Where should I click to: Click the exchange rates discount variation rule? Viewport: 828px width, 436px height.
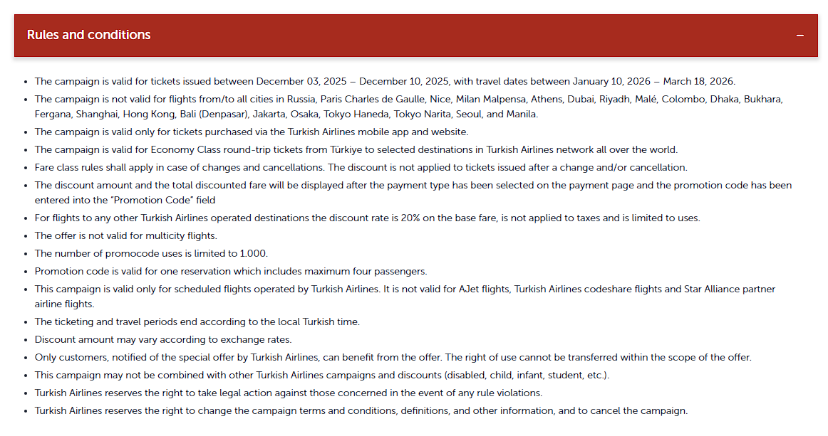163,339
